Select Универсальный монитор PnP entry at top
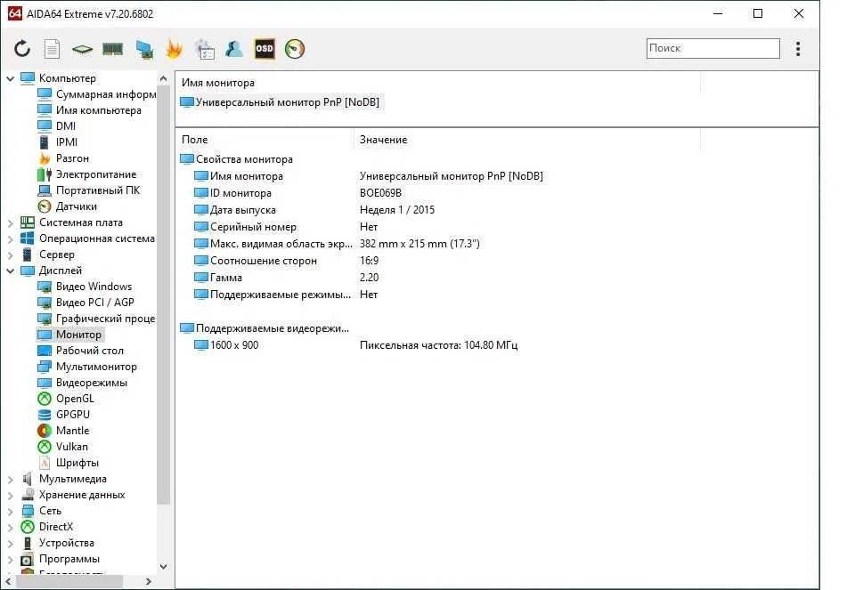855x590 pixels. click(281, 101)
